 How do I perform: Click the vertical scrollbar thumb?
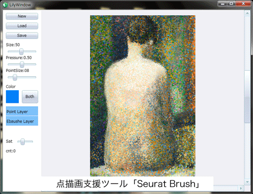[x=247, y=97]
